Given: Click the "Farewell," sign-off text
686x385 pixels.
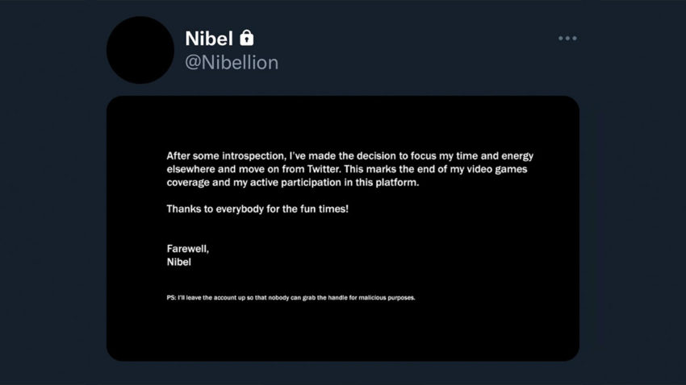Looking at the screenshot, I should 188,249.
